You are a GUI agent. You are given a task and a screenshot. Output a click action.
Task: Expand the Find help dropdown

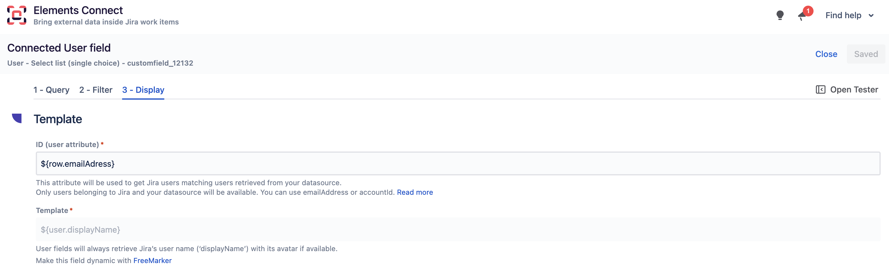849,15
